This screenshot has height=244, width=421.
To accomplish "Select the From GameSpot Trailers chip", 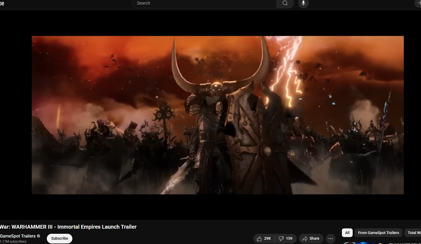I will [378, 233].
